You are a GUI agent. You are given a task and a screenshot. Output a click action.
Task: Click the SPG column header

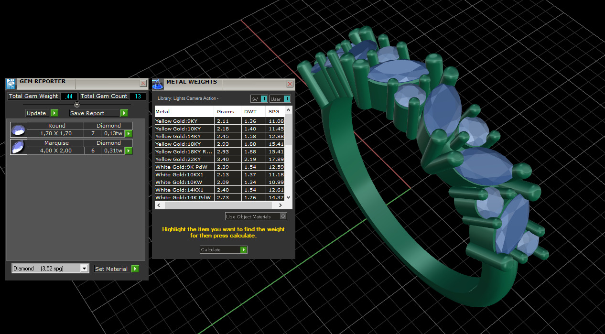tap(275, 111)
